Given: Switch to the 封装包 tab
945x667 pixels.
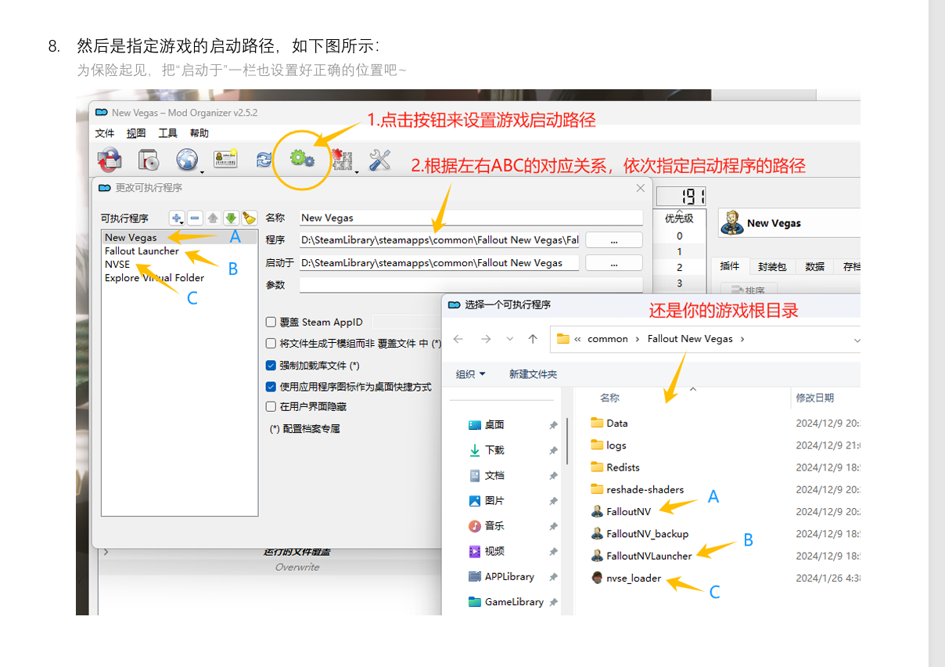Looking at the screenshot, I should [771, 267].
